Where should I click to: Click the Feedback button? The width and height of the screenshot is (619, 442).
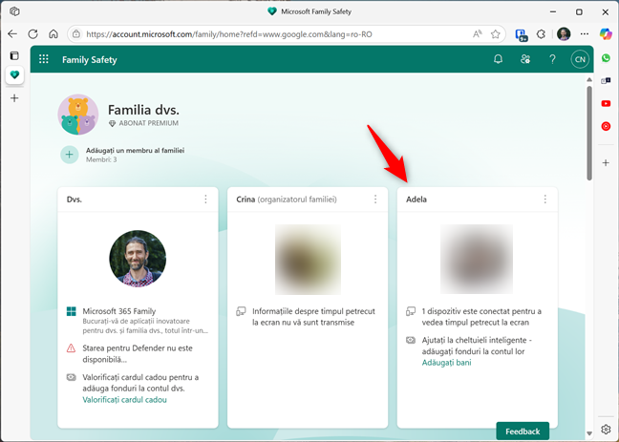click(523, 431)
